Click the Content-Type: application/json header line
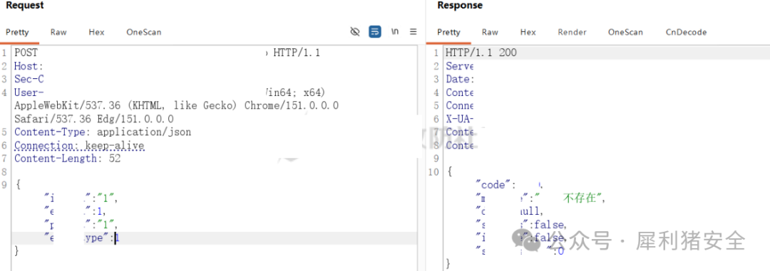The width and height of the screenshot is (770, 271). point(103,132)
